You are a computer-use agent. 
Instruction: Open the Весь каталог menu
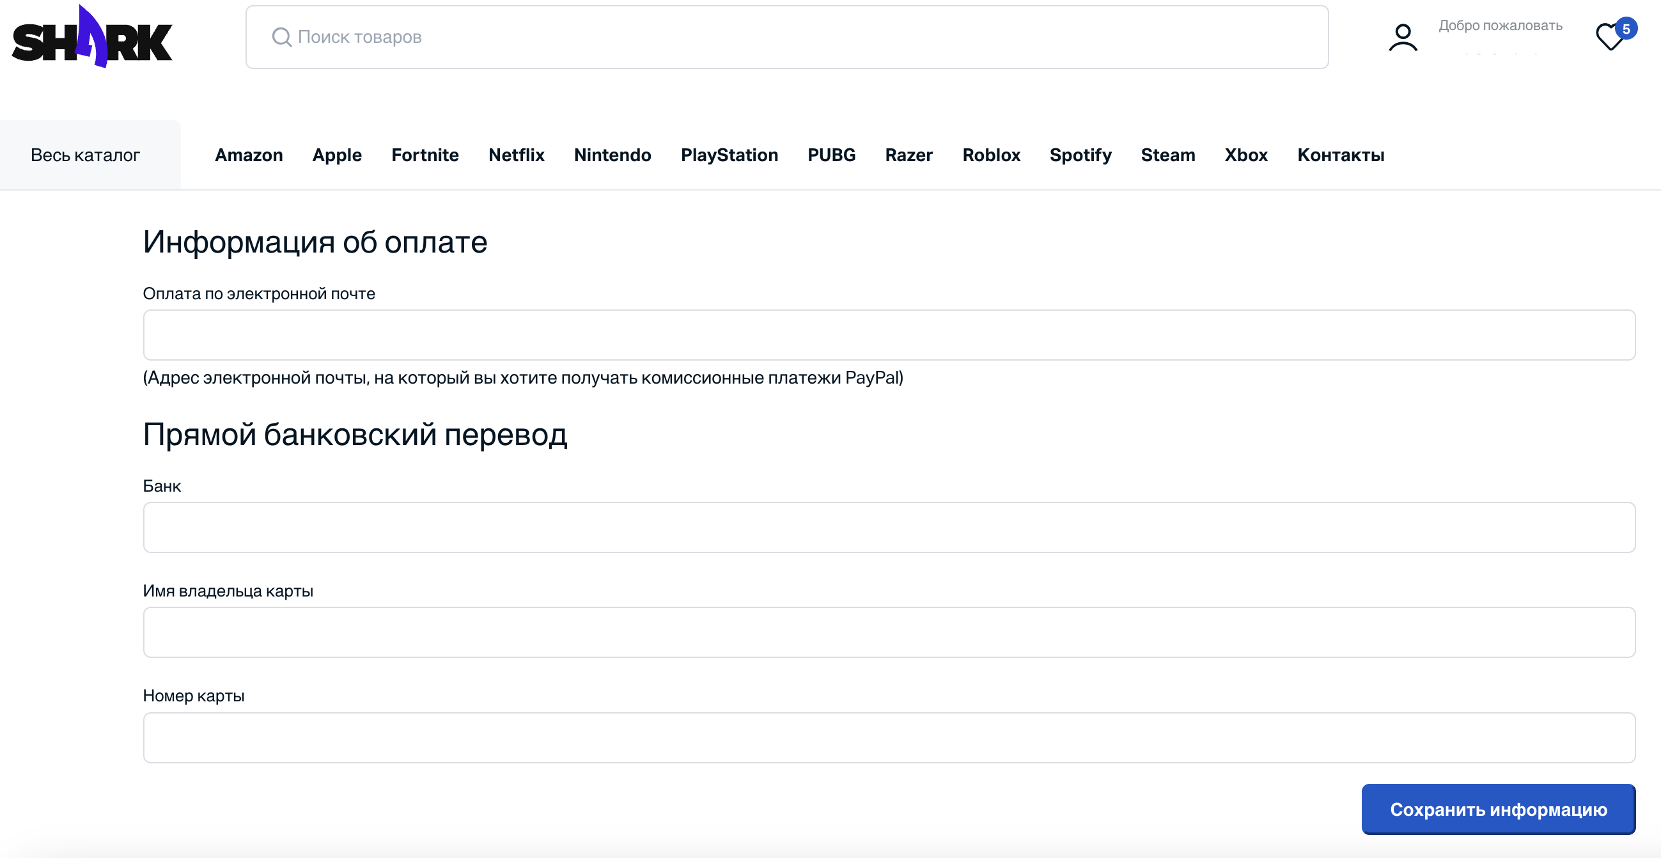(85, 155)
